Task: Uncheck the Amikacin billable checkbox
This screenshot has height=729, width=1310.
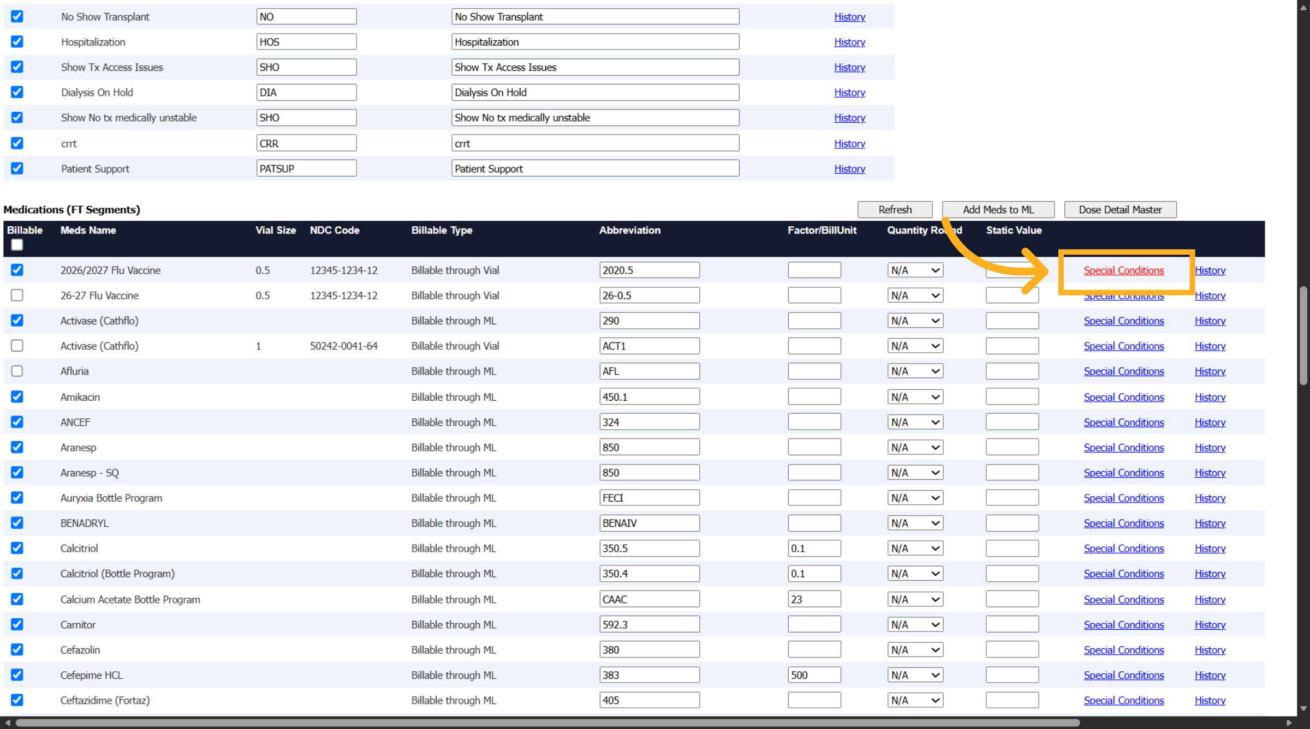Action: (17, 396)
